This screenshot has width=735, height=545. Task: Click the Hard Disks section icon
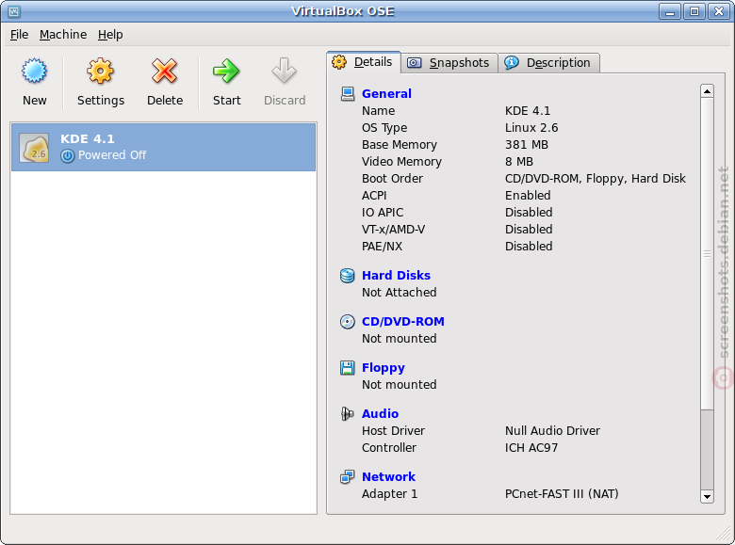pyautogui.click(x=348, y=276)
